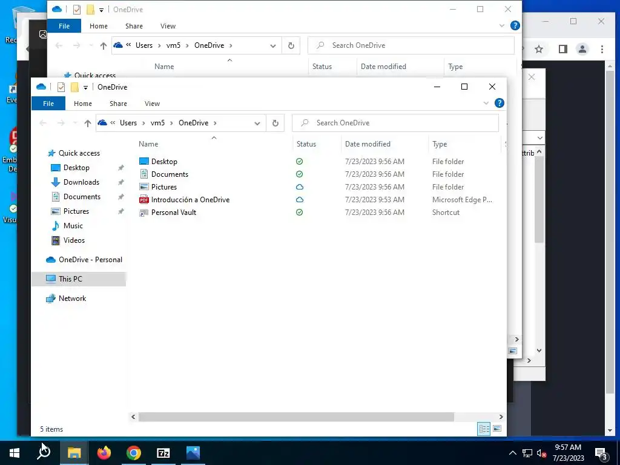The width and height of the screenshot is (620, 465).
Task: Select the Desktop folder in file list
Action: (x=164, y=161)
